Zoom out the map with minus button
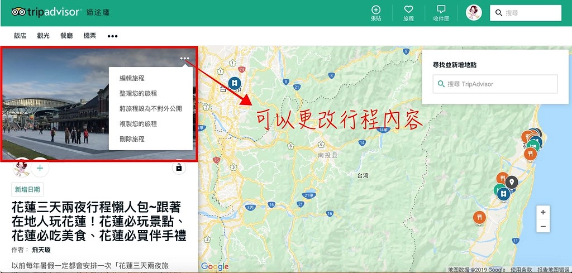Image resolution: width=572 pixels, height=273 pixels. (x=543, y=226)
